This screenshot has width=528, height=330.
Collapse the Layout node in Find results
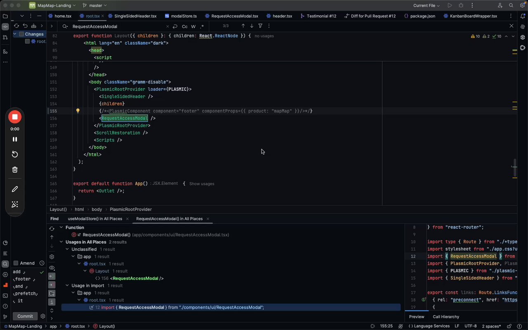tap(85, 271)
